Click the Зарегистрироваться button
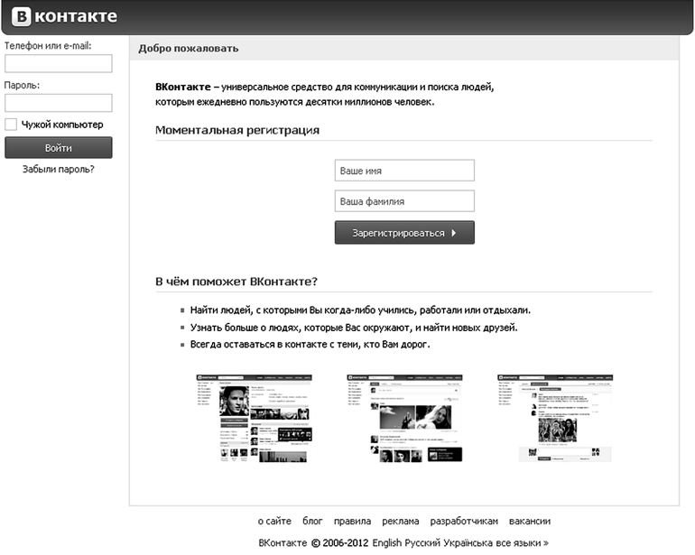The height and width of the screenshot is (555, 695). (x=404, y=233)
